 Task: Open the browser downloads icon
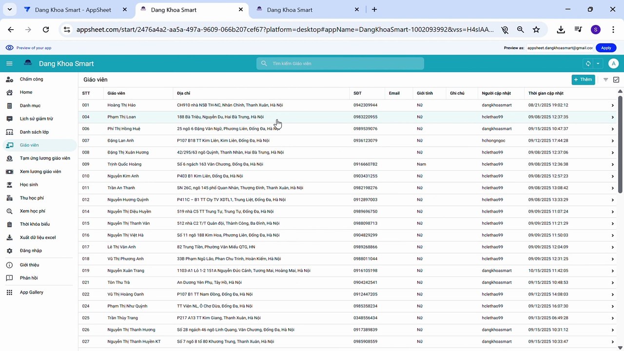pyautogui.click(x=561, y=29)
